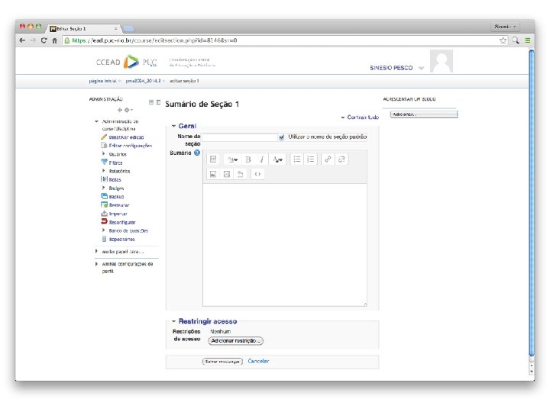550x412 pixels.
Task: Insert a hyperlink using link icon
Action: click(328, 159)
